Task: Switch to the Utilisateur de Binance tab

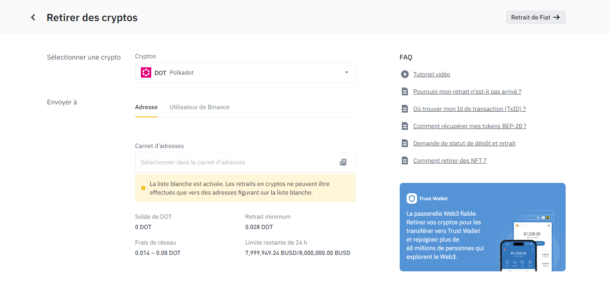Action: [199, 107]
